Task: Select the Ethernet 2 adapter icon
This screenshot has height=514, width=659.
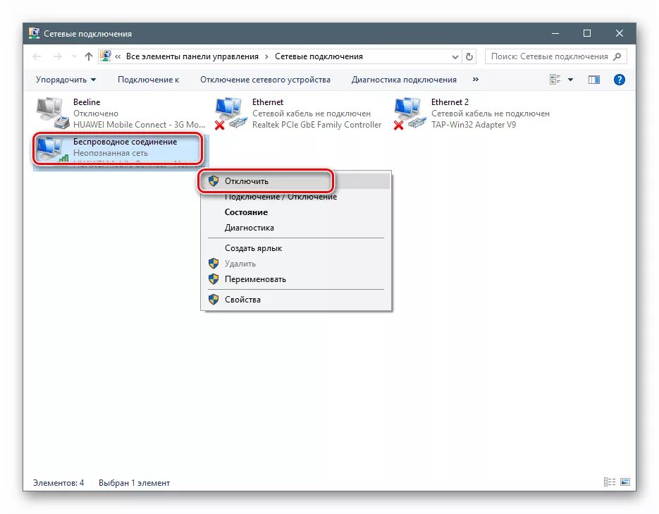Action: [x=409, y=113]
